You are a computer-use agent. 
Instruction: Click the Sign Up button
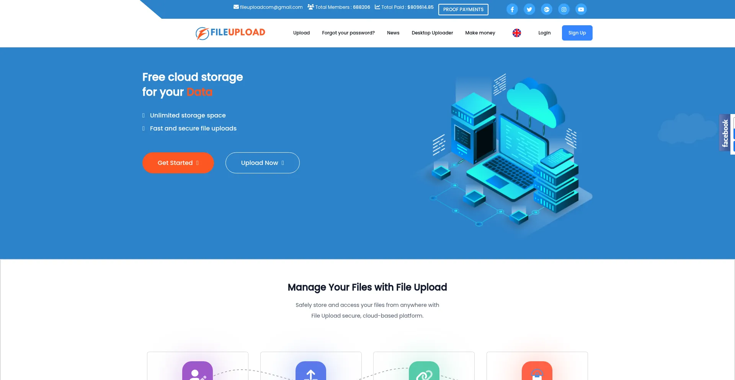coord(577,33)
